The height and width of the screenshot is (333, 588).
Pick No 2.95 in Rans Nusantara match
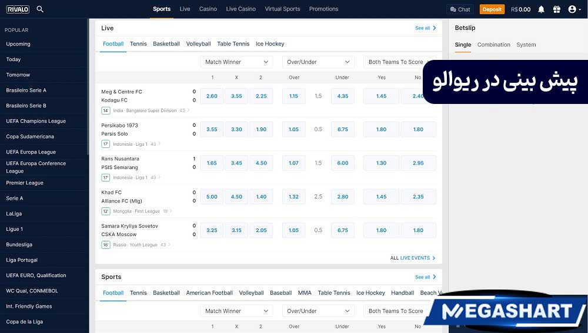[x=418, y=163]
